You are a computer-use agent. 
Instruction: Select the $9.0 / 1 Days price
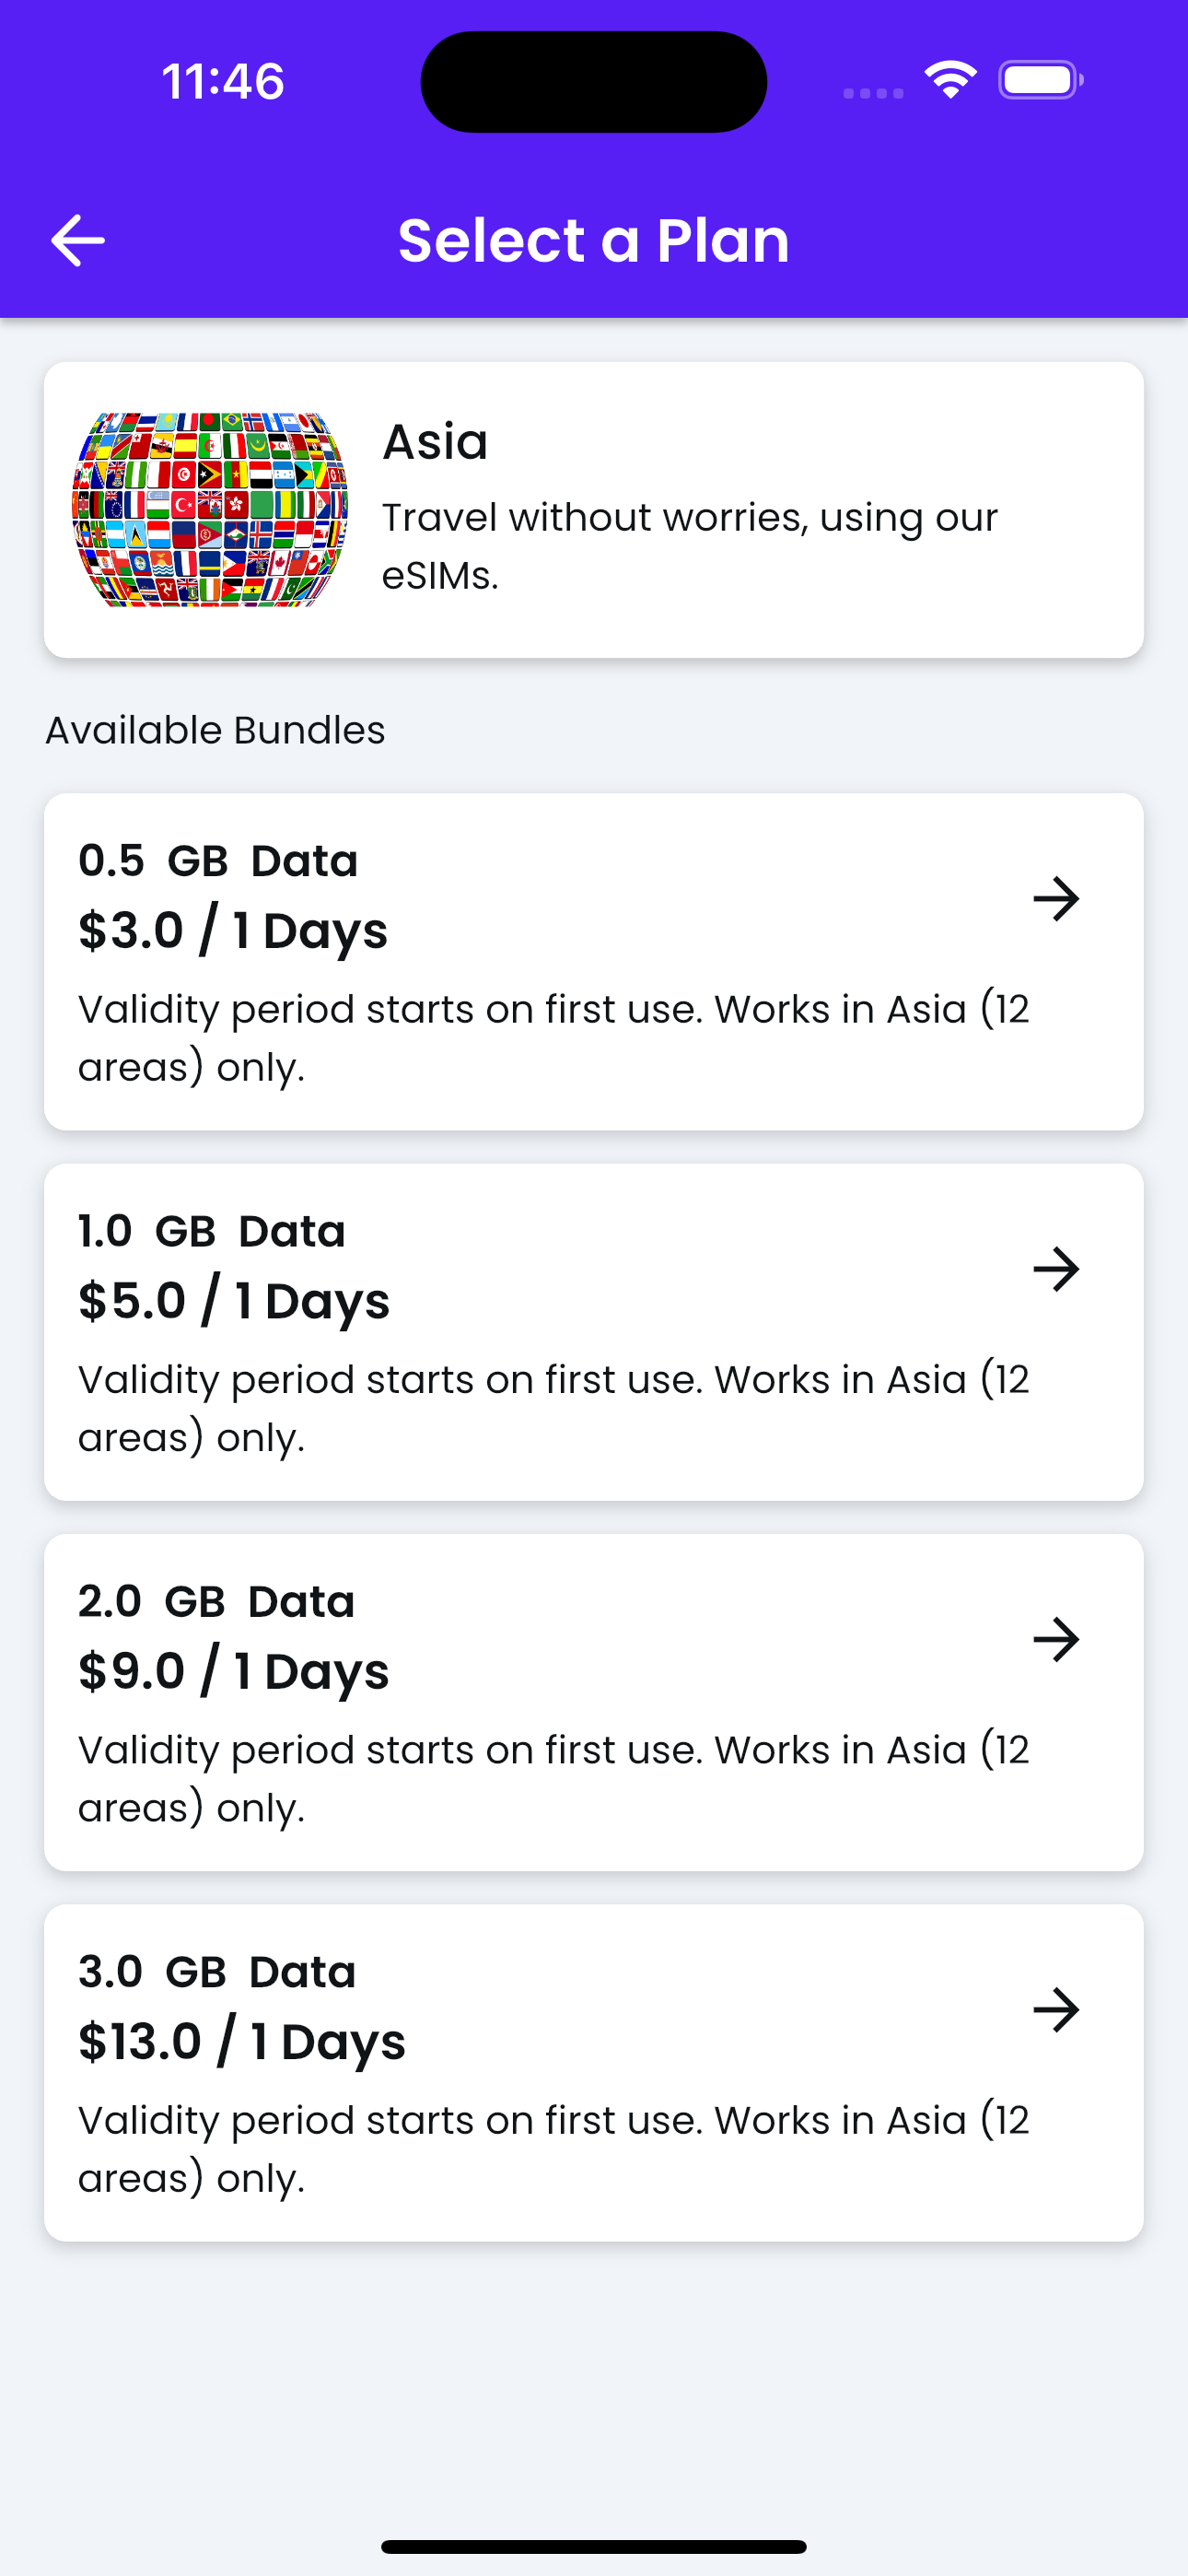click(x=234, y=1671)
